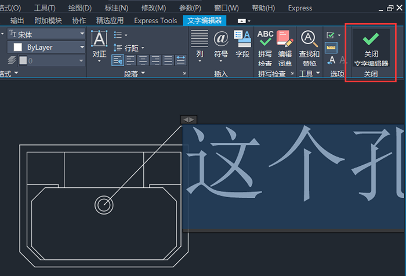Open the 工具(T) menu
The height and width of the screenshot is (276, 406).
click(x=45, y=8)
